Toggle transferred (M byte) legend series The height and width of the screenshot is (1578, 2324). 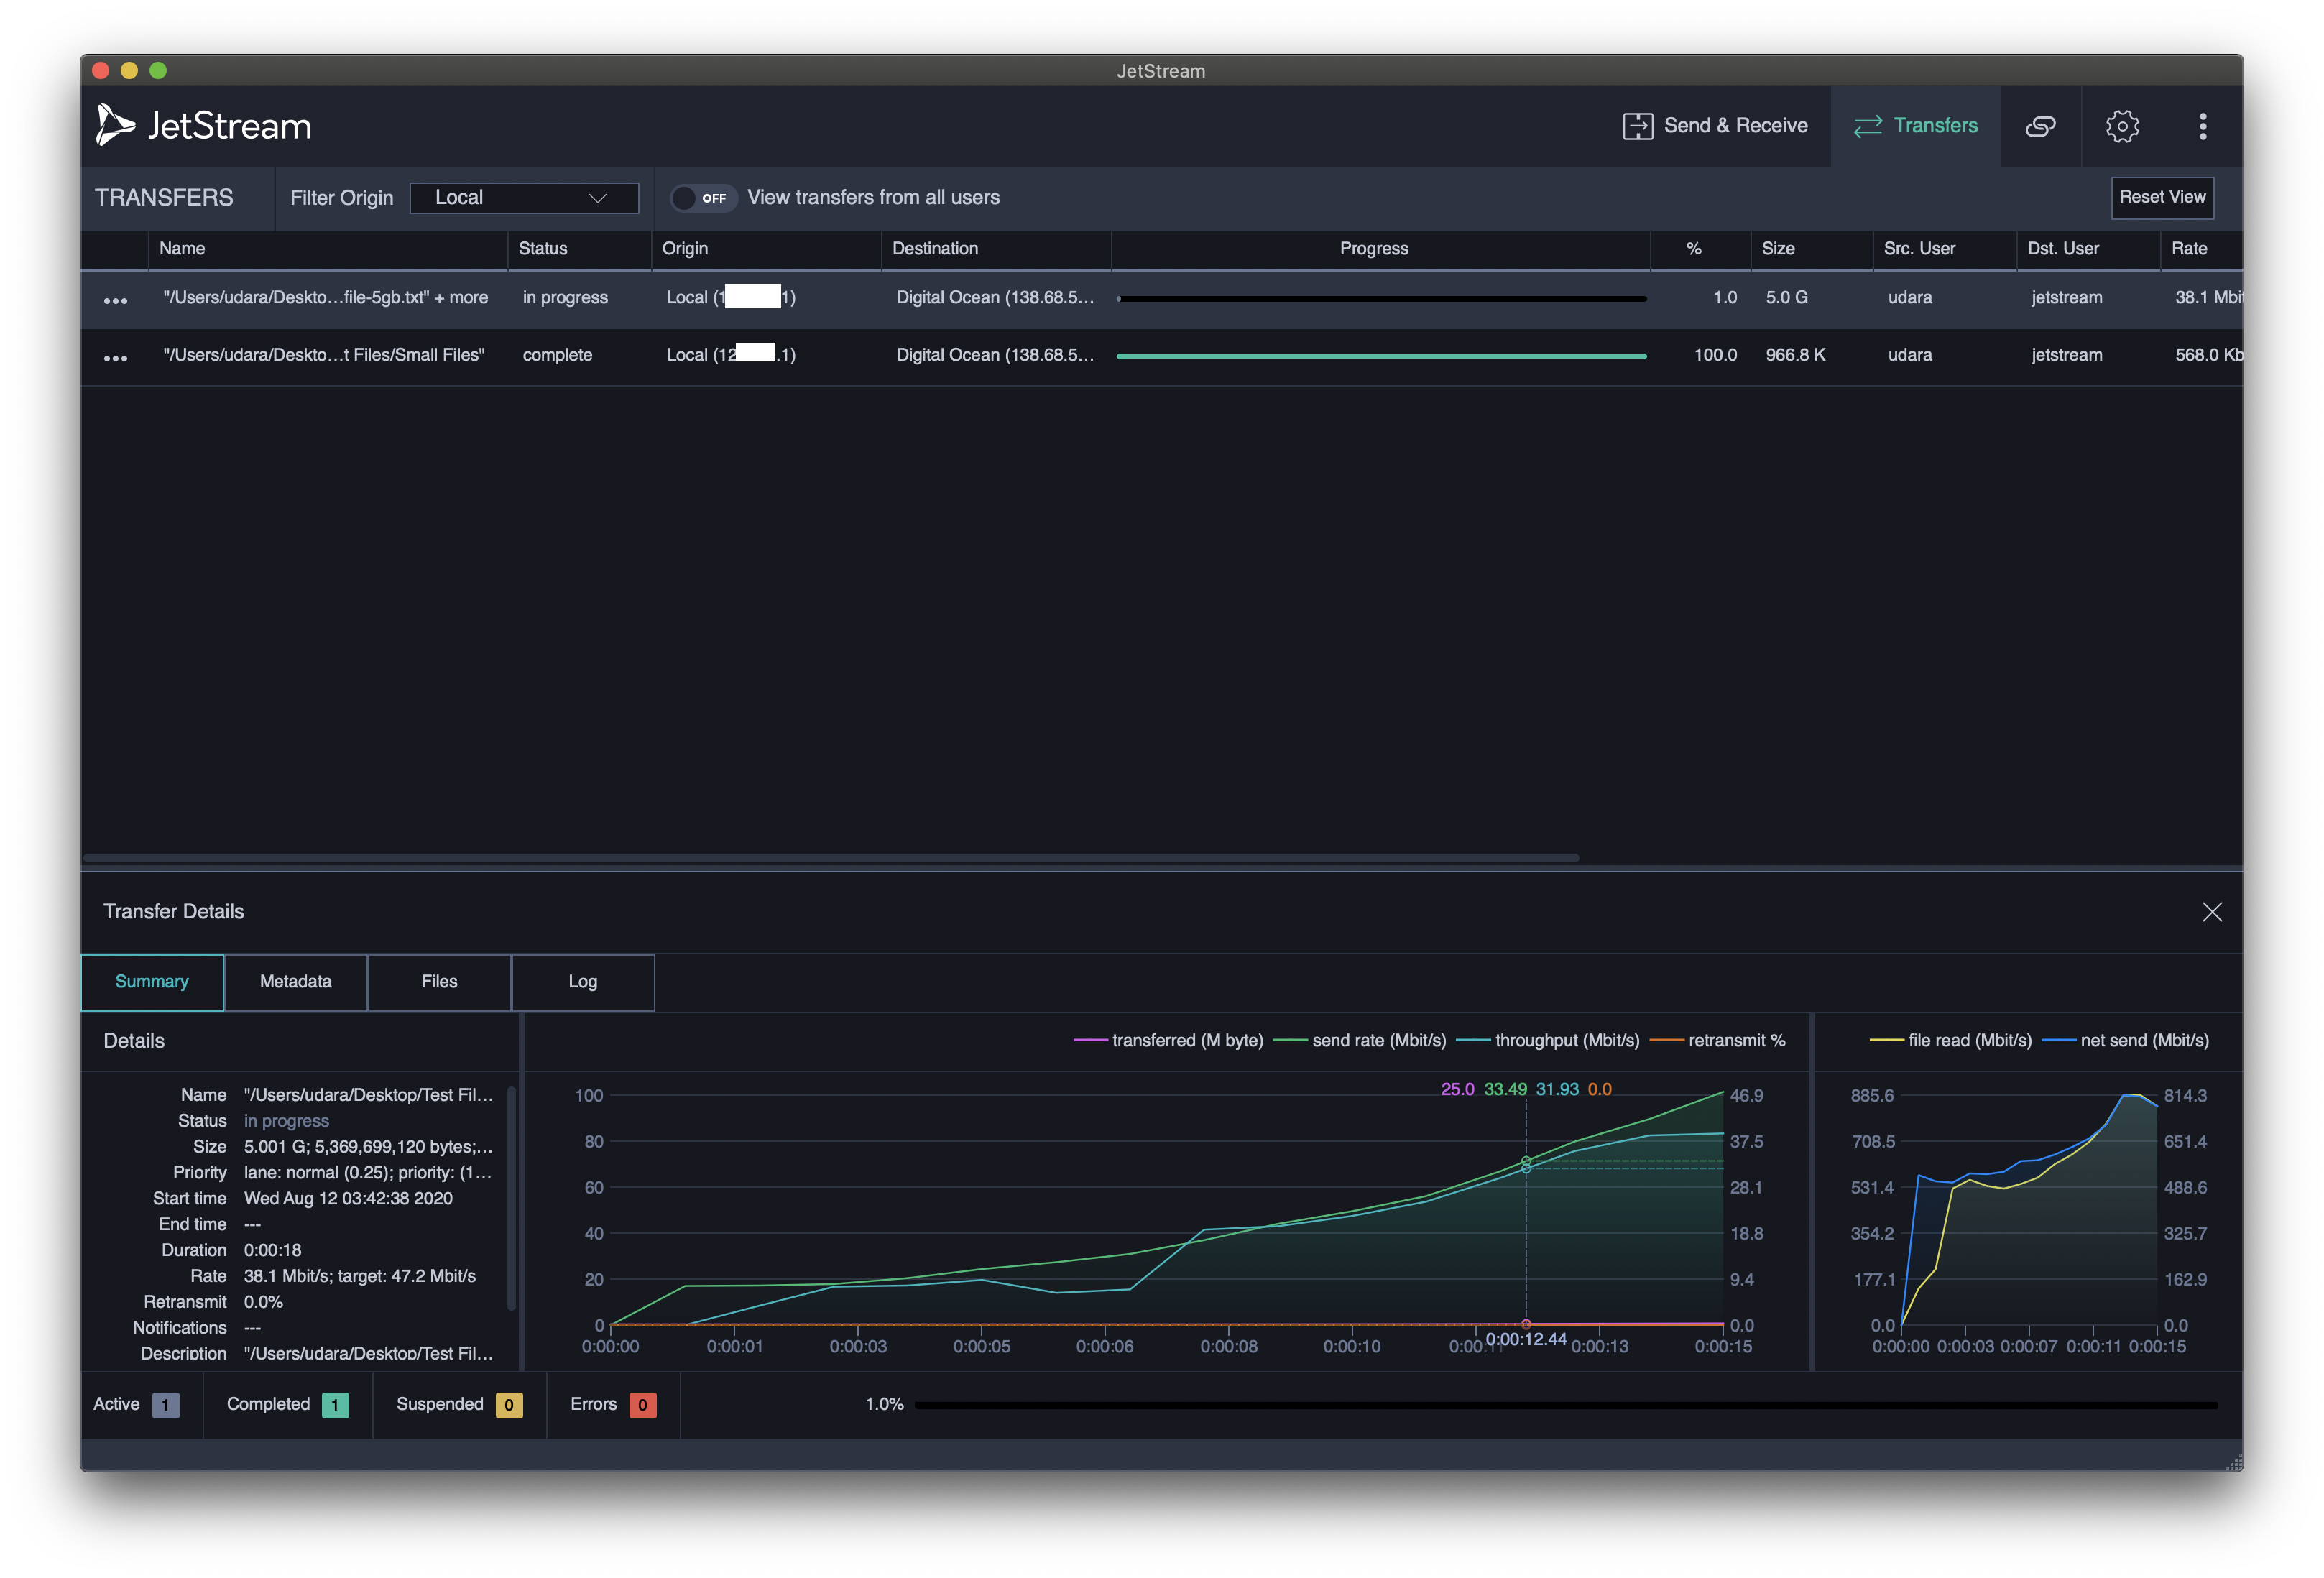(x=1167, y=1041)
